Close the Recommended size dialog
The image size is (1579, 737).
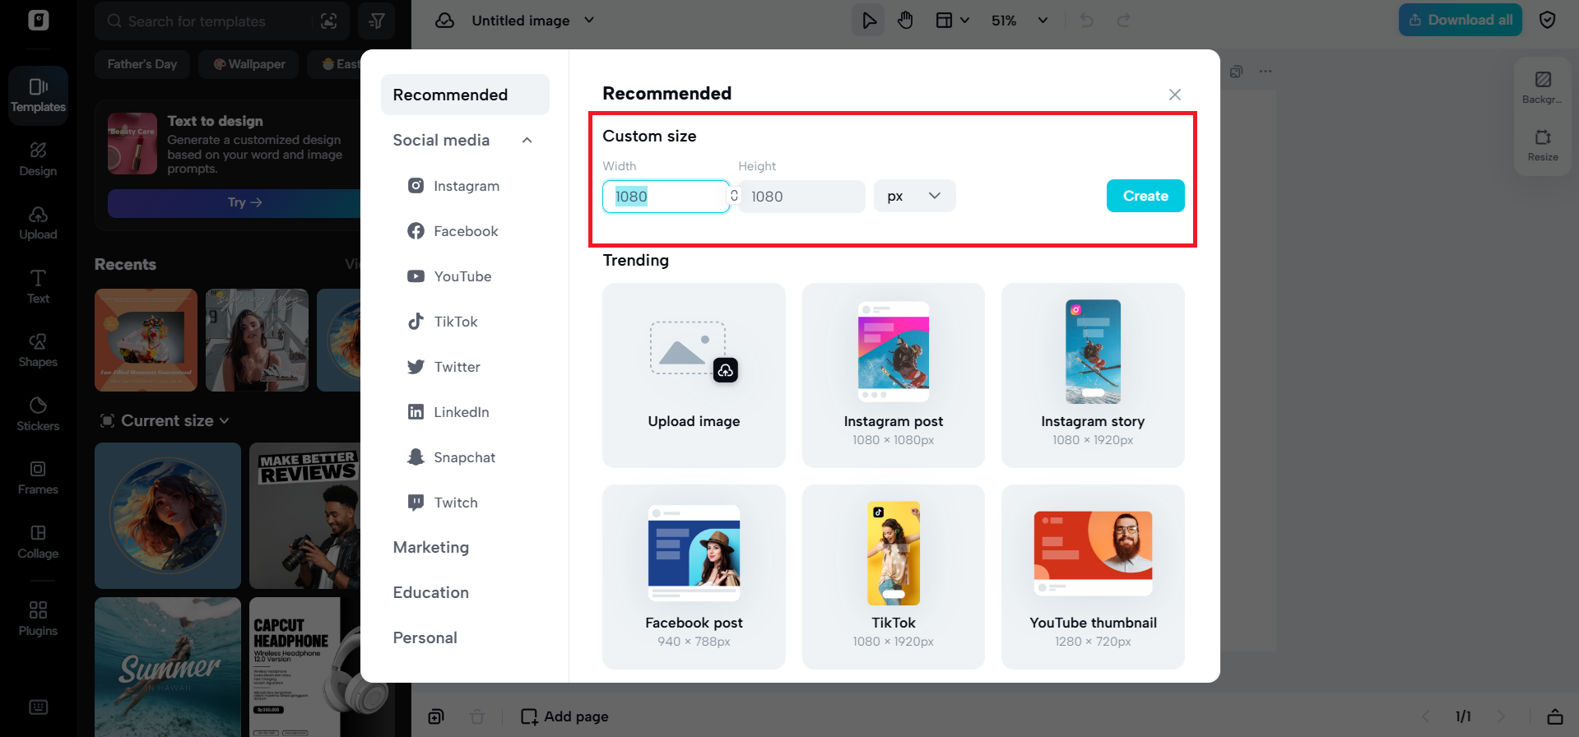tap(1175, 95)
